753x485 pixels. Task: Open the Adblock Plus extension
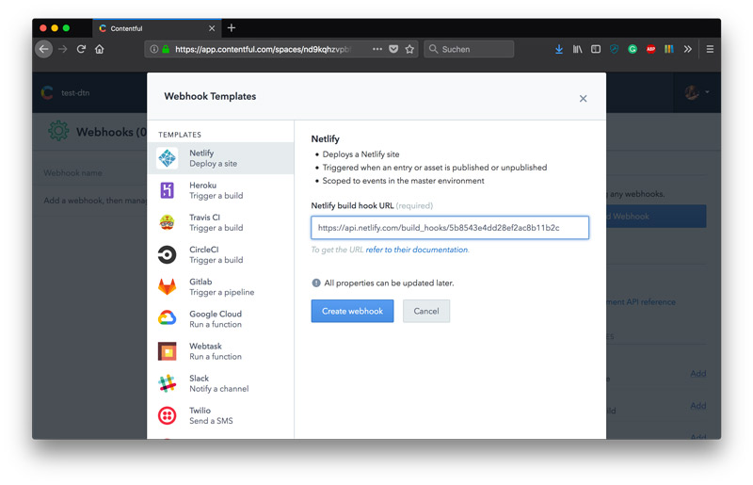[x=650, y=49]
